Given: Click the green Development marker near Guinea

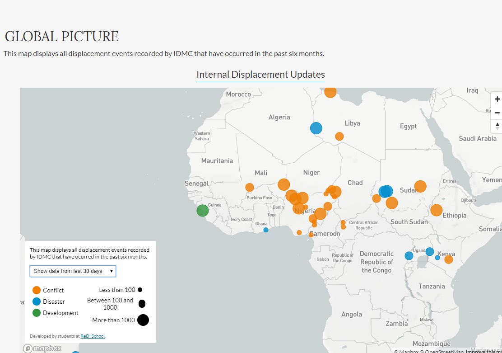Looking at the screenshot, I should (x=202, y=211).
